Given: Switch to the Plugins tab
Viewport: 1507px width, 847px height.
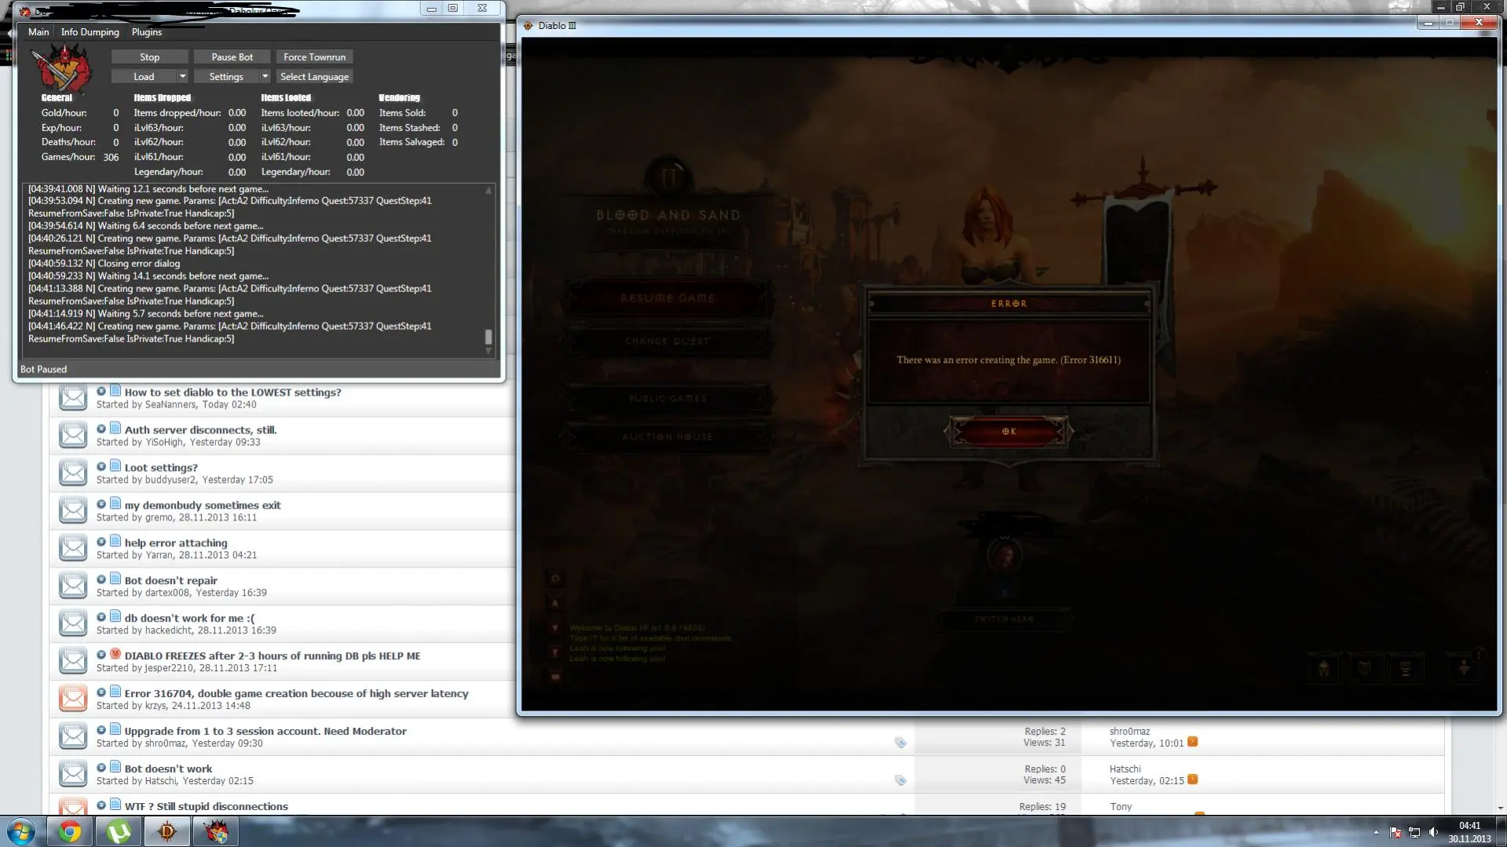Looking at the screenshot, I should pos(147,32).
